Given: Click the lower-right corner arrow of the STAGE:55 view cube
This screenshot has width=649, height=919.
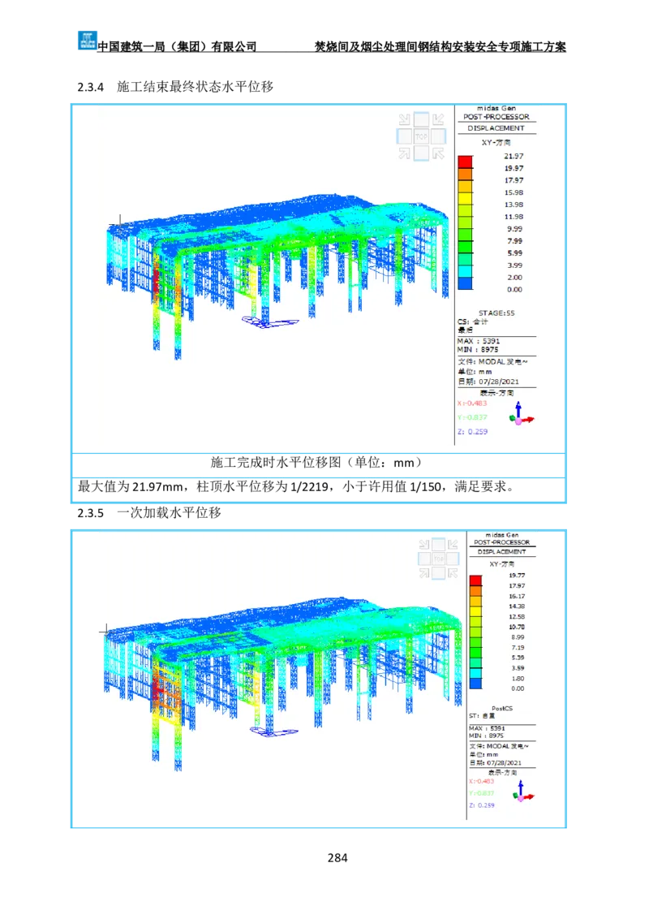Looking at the screenshot, I should [x=438, y=153].
